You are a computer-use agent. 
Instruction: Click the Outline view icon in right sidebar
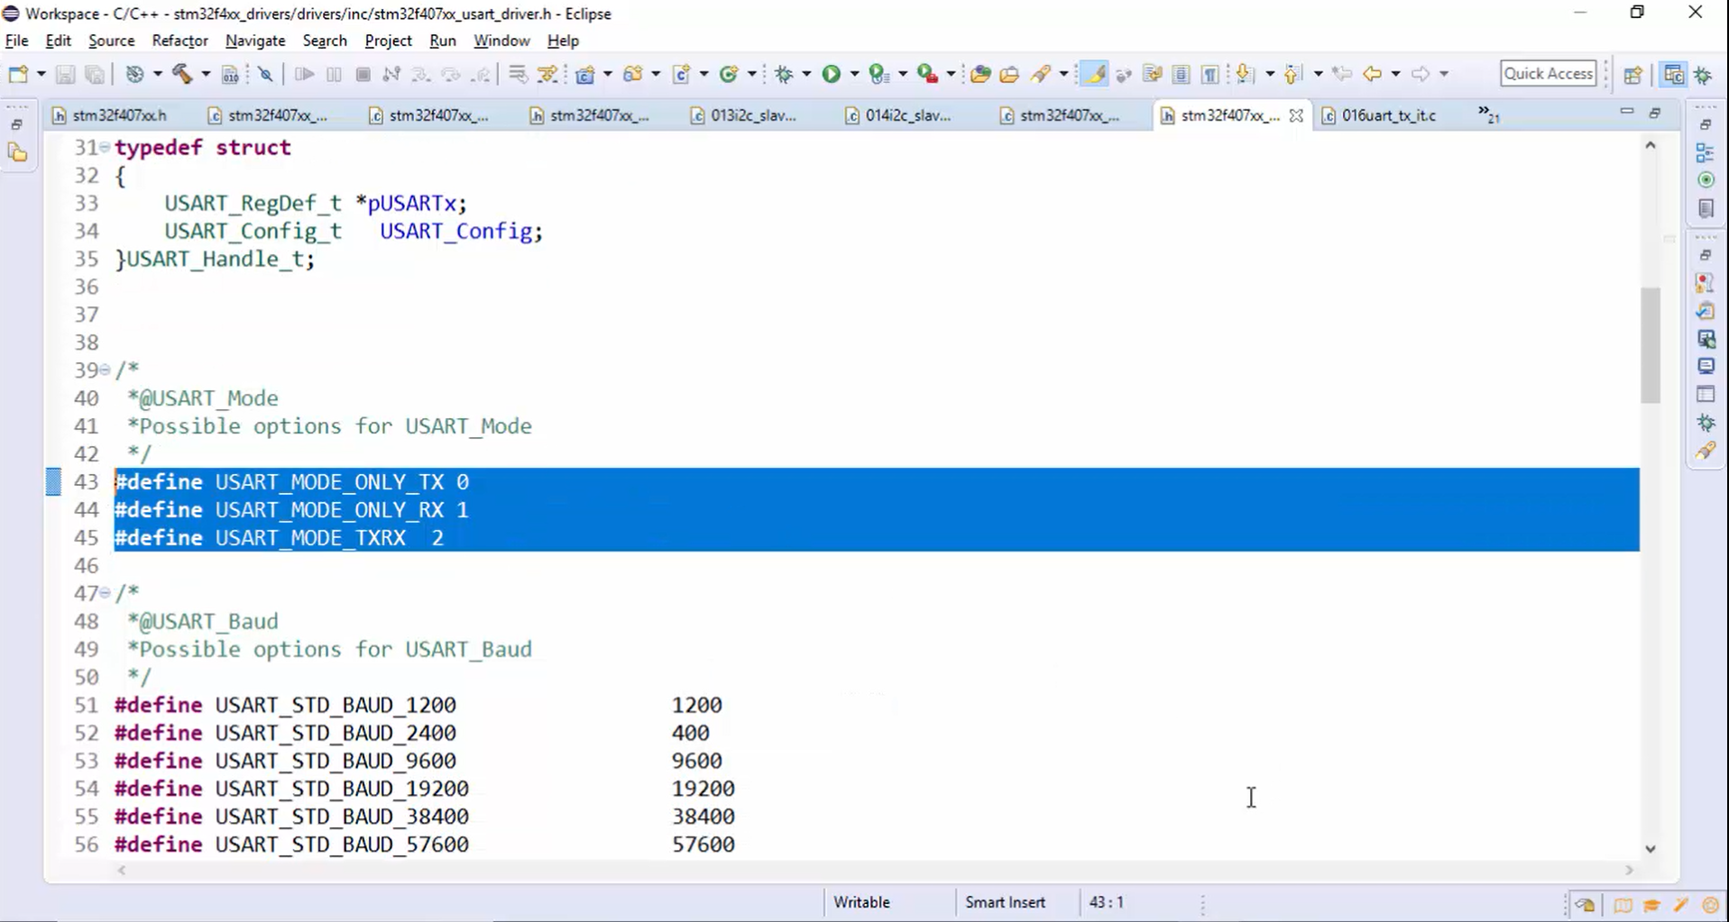coord(1705,152)
